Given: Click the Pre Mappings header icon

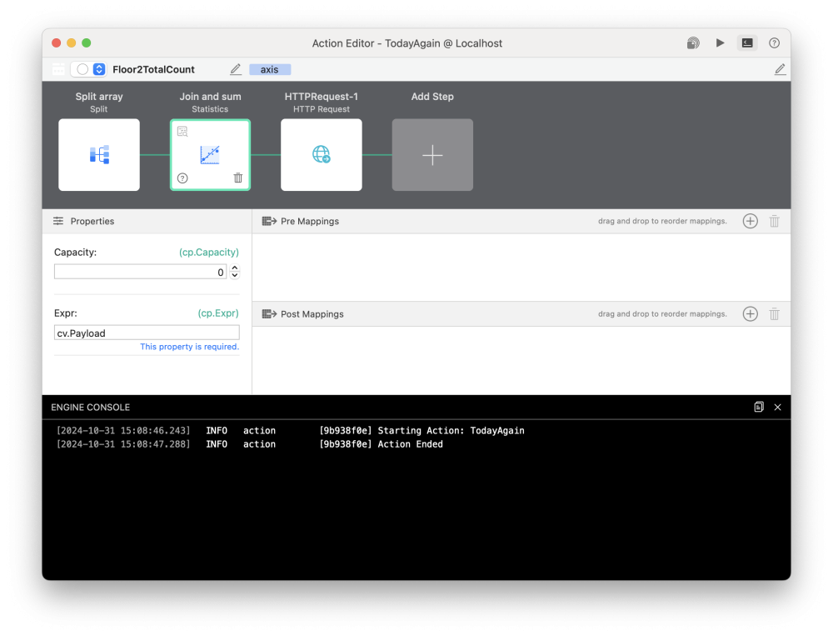Looking at the screenshot, I should [269, 221].
